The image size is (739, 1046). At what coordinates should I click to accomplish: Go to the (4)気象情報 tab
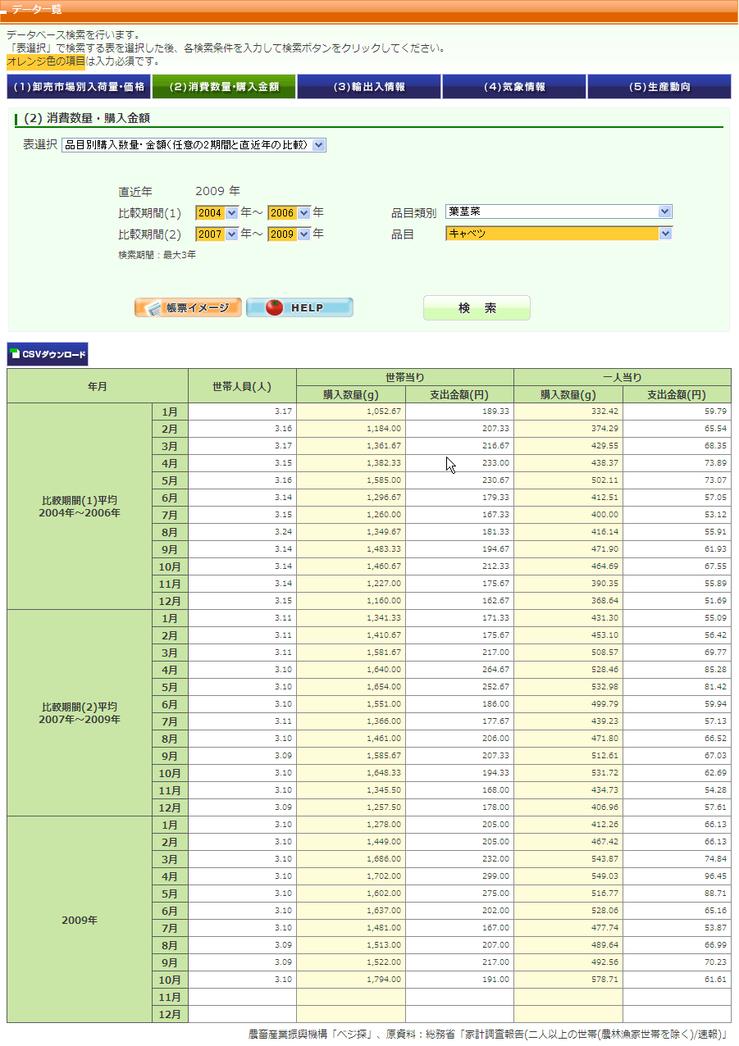[x=514, y=86]
